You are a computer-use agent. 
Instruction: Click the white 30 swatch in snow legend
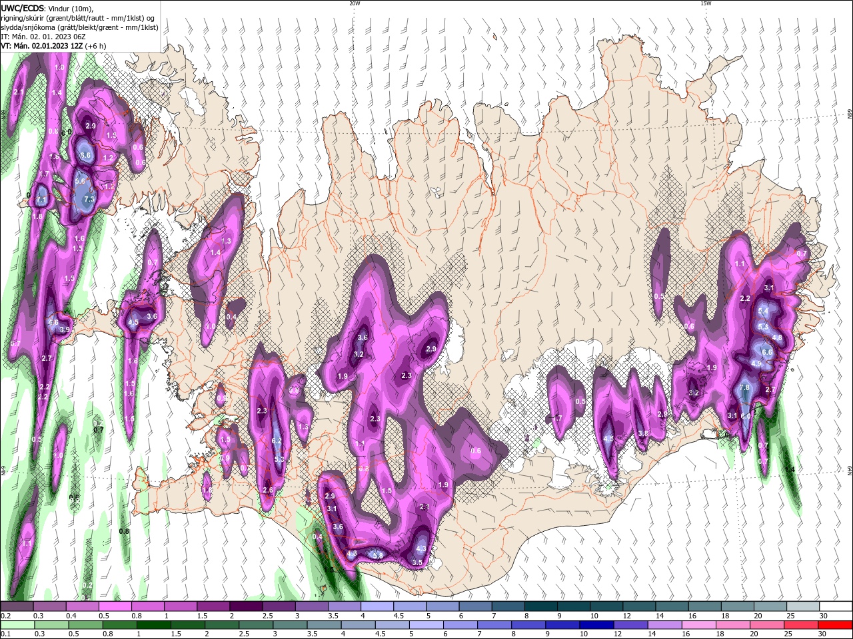click(x=835, y=606)
